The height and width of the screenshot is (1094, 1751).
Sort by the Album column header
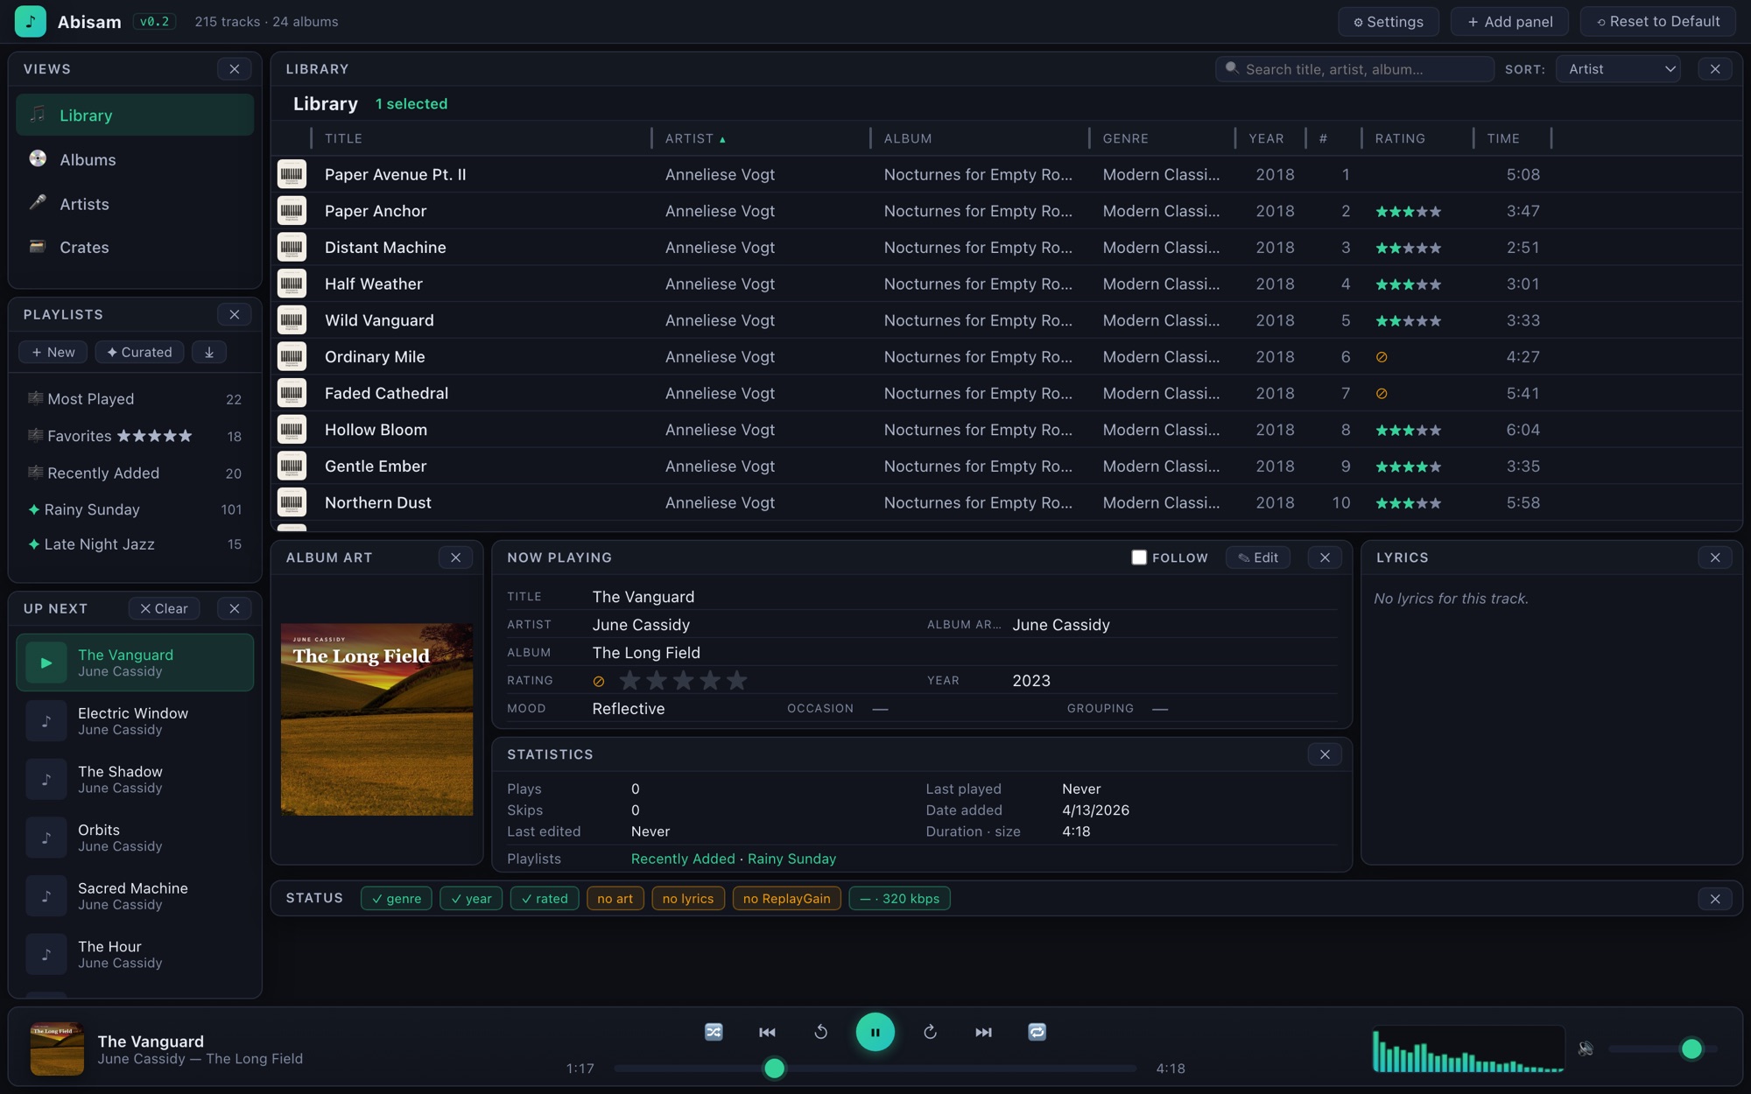coord(908,138)
